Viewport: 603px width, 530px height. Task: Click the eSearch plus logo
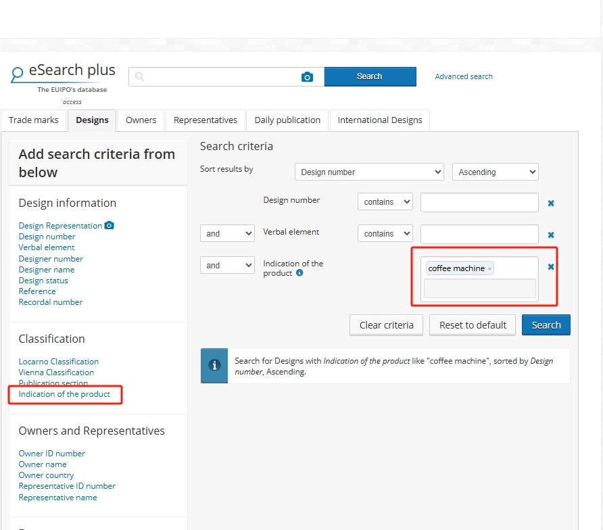[64, 72]
